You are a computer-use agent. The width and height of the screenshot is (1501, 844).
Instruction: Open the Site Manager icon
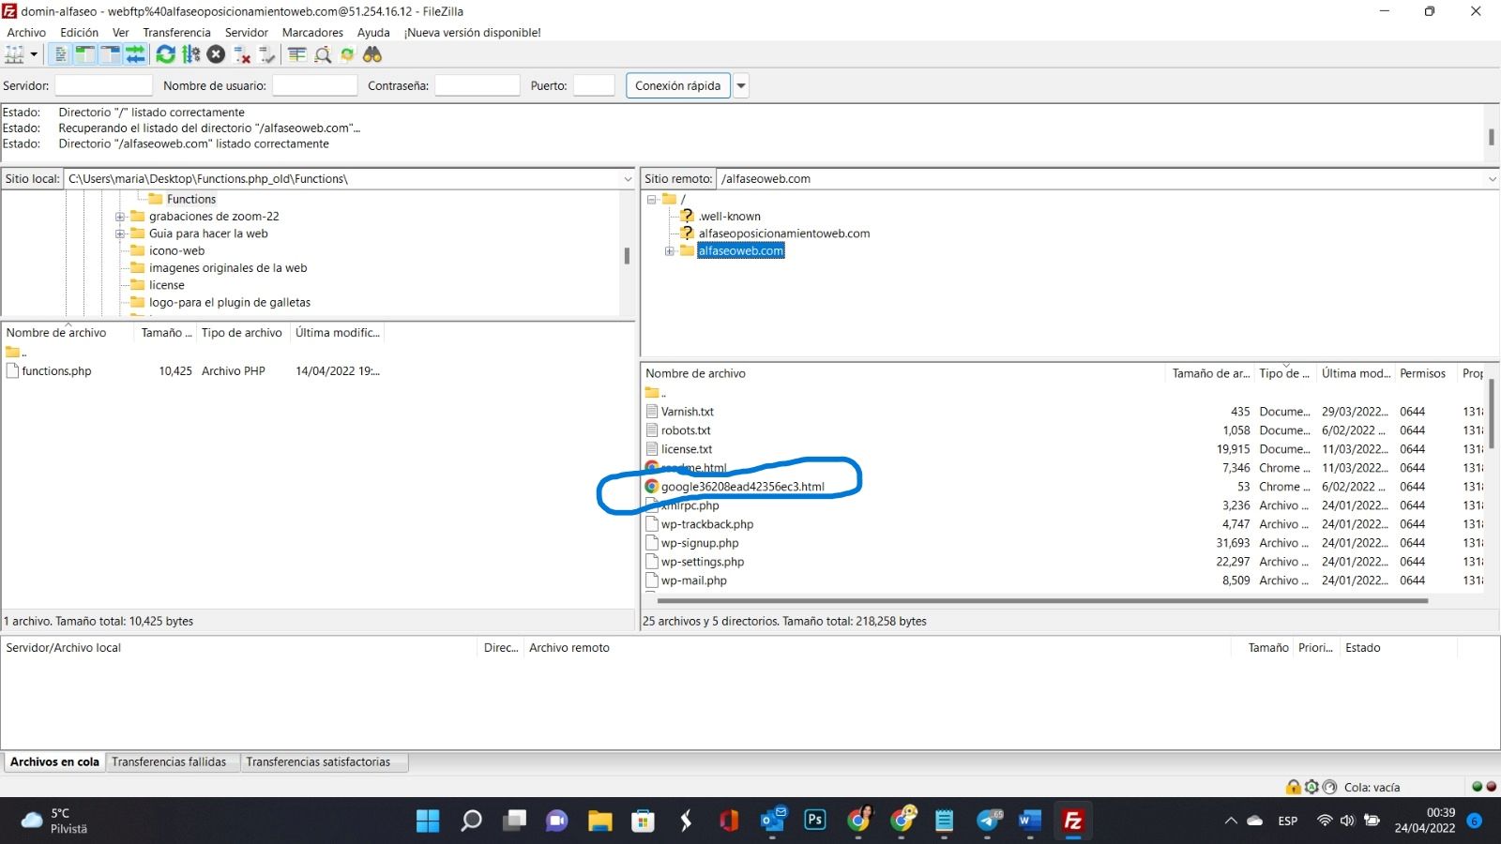click(14, 54)
